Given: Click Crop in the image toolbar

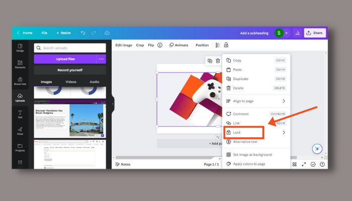Looking at the screenshot, I should tap(140, 45).
